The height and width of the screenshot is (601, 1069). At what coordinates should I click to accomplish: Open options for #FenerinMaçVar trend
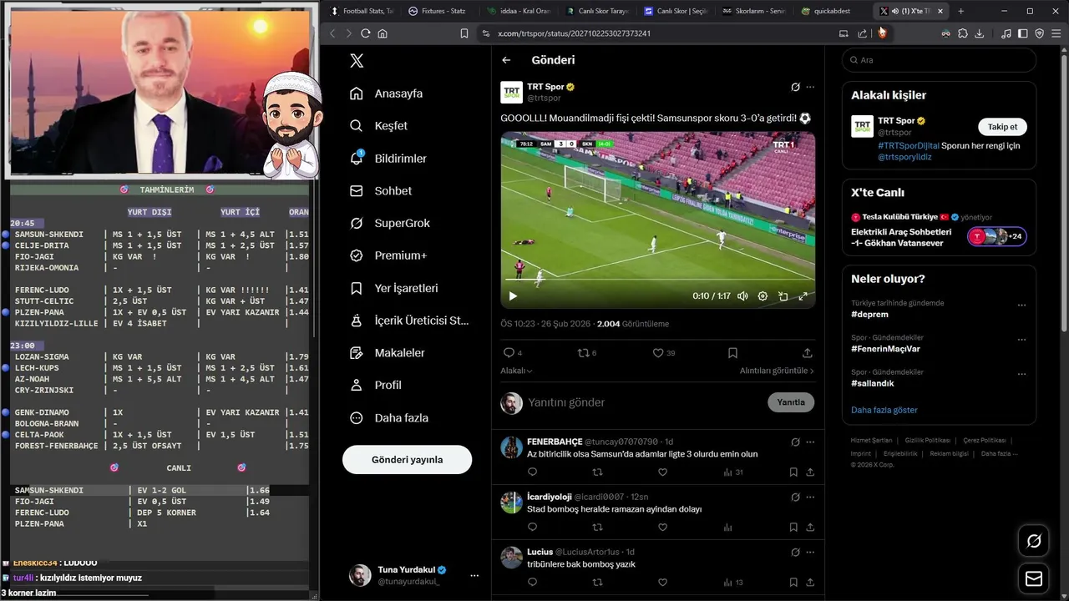pyautogui.click(x=1021, y=340)
